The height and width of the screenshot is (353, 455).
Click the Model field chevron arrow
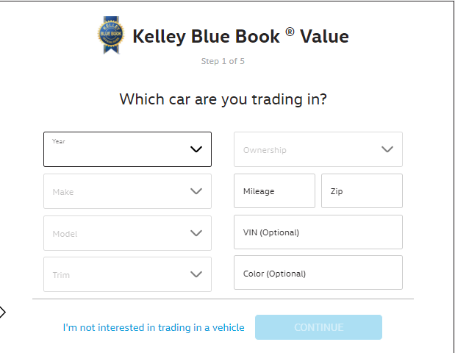(x=196, y=233)
